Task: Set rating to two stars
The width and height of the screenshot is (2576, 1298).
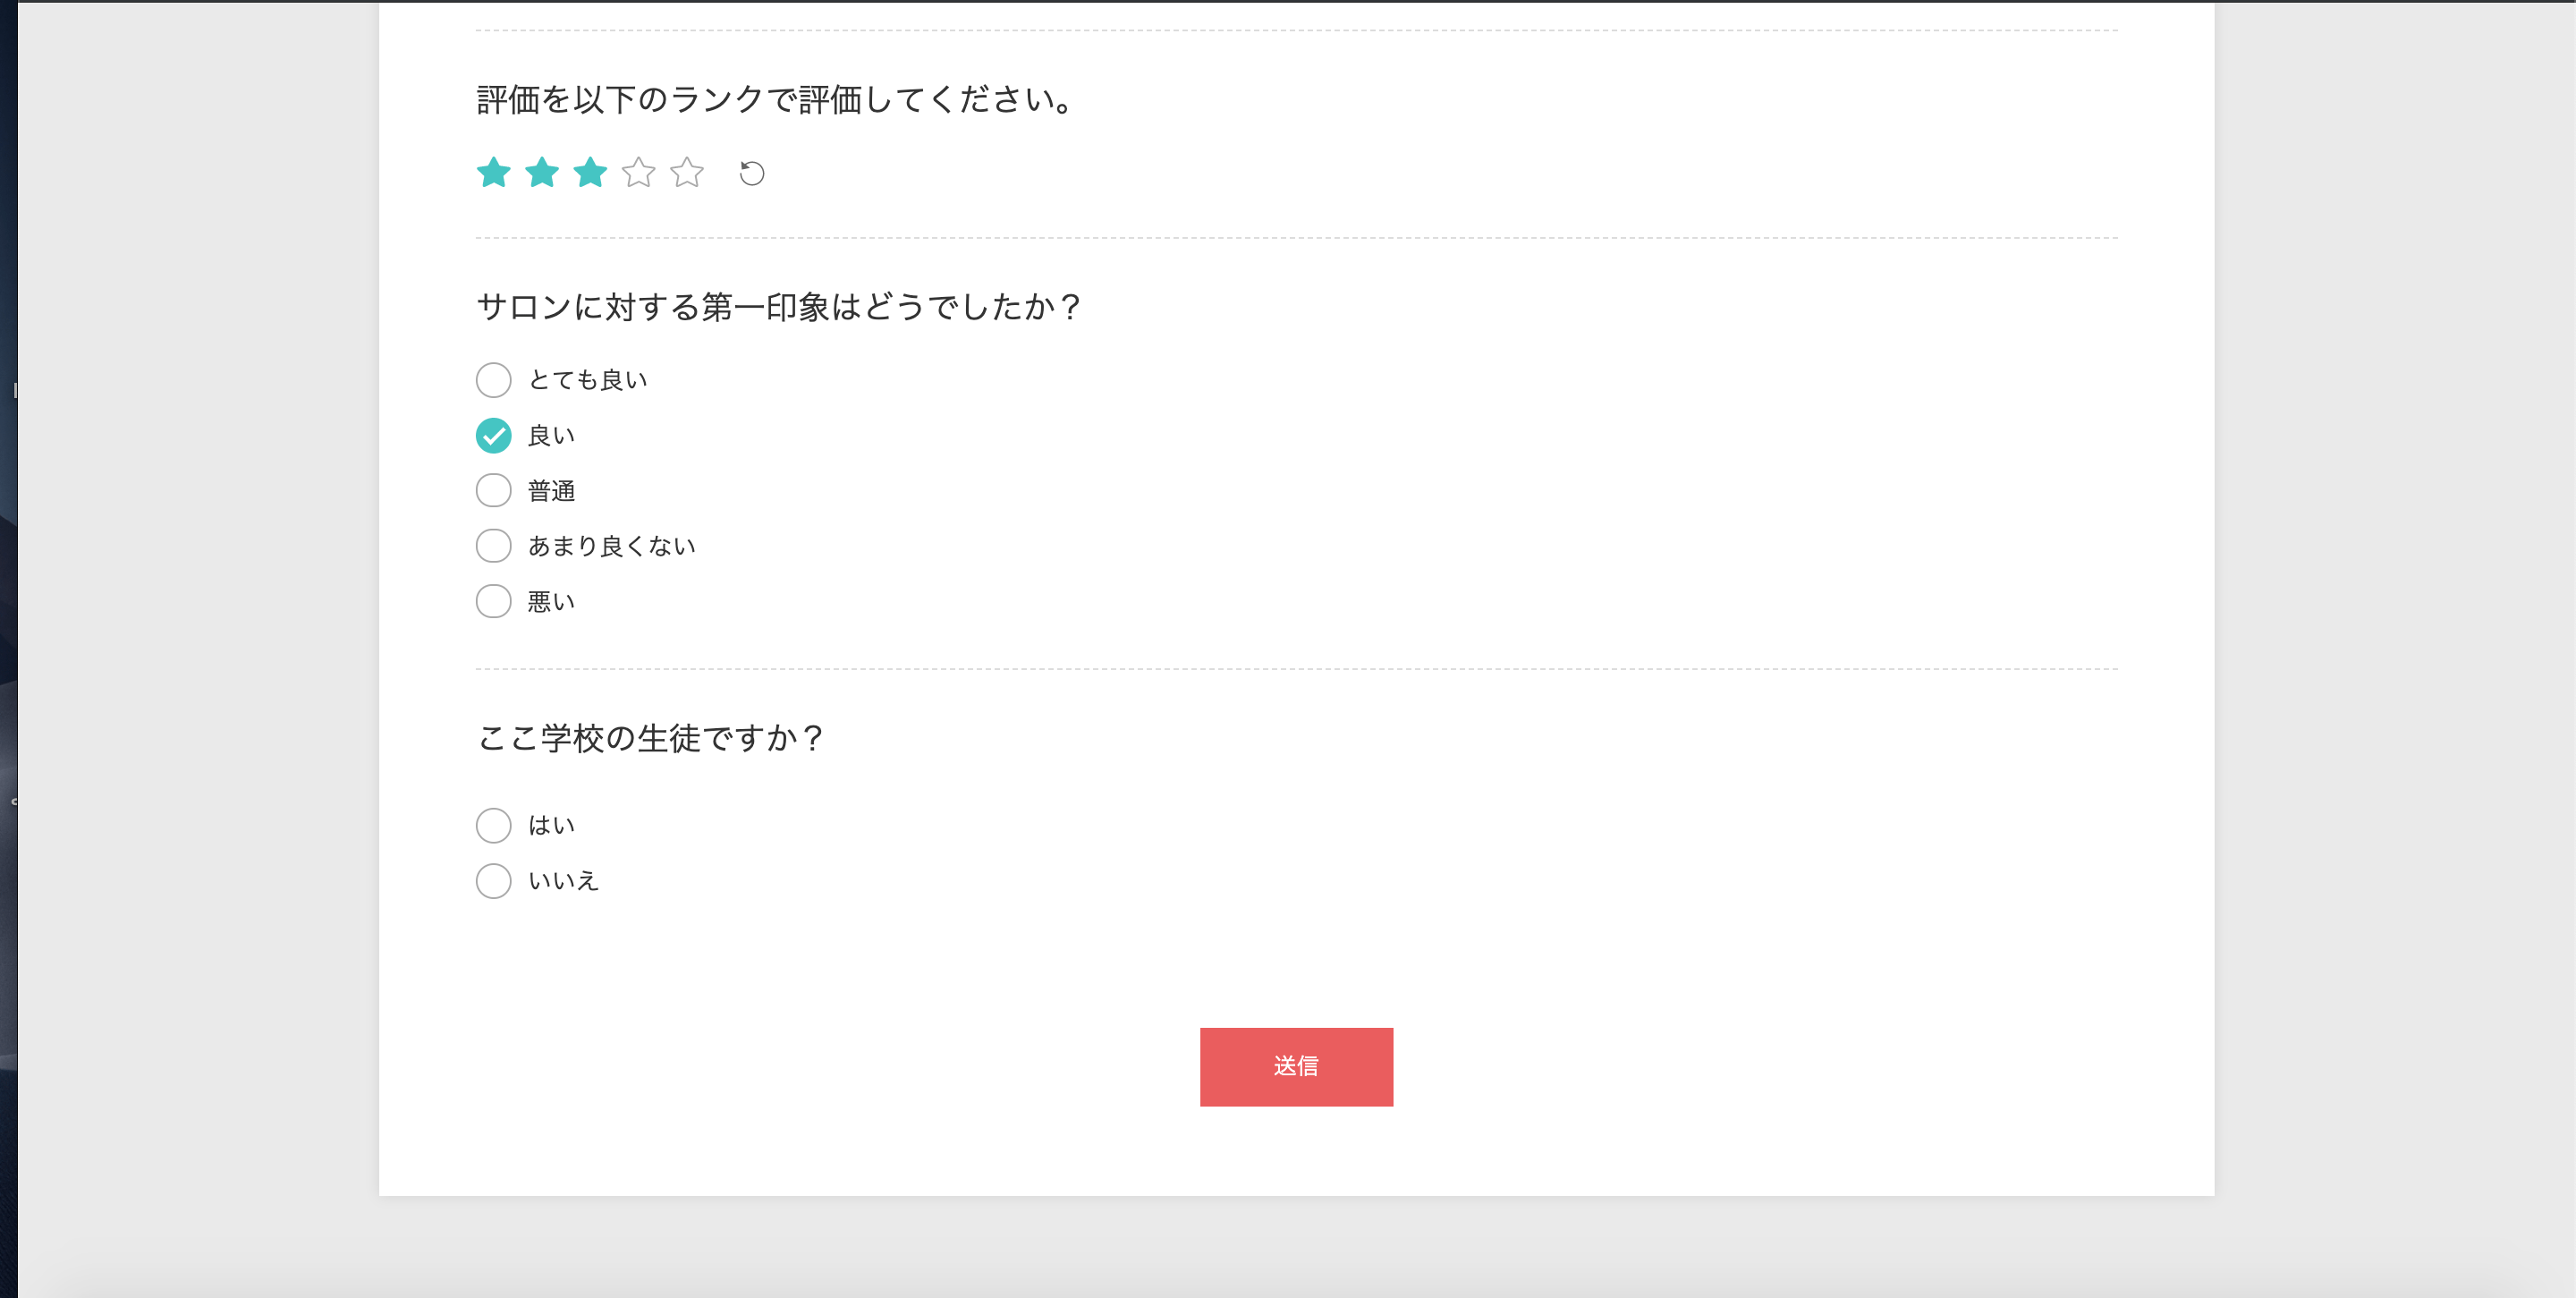Action: (542, 173)
